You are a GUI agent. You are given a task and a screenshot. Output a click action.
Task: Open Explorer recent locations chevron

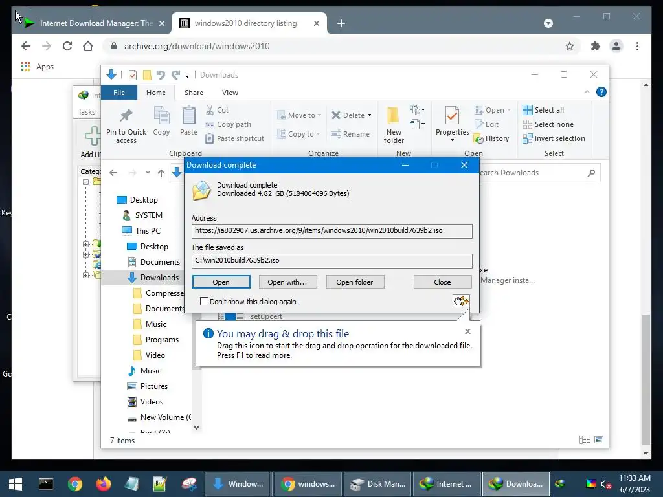pyautogui.click(x=148, y=173)
